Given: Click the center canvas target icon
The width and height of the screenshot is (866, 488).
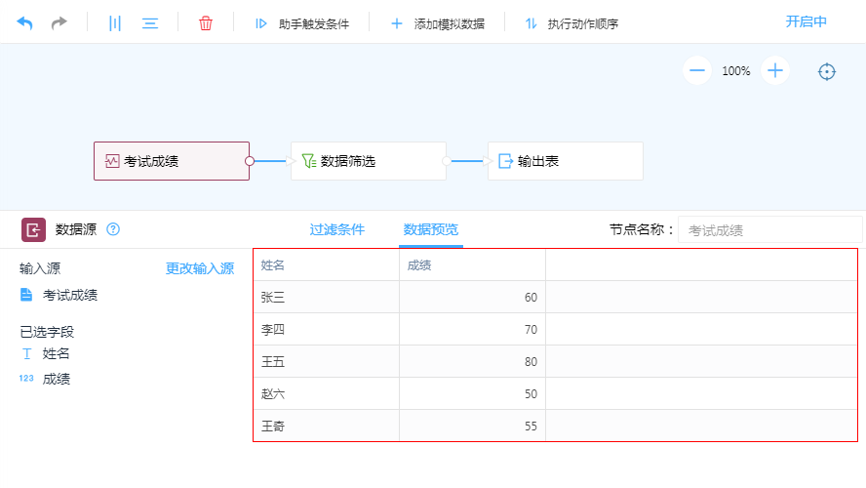Looking at the screenshot, I should [x=827, y=71].
